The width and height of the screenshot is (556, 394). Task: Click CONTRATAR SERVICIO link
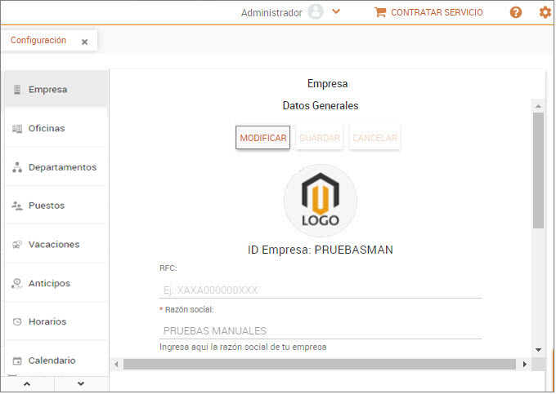[428, 12]
